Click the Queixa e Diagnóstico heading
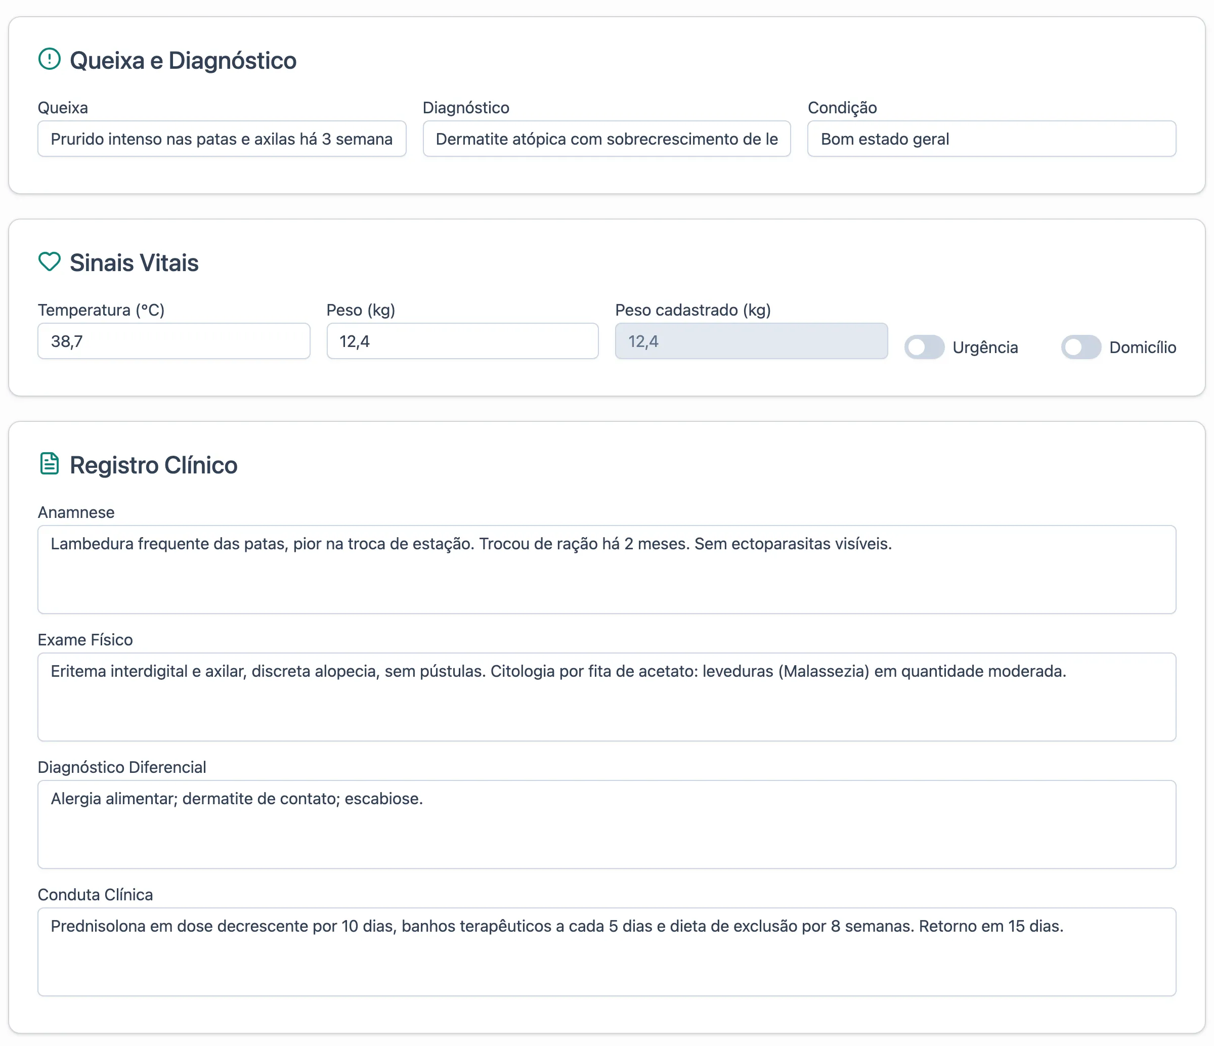Viewport: 1214px width, 1046px height. point(183,60)
